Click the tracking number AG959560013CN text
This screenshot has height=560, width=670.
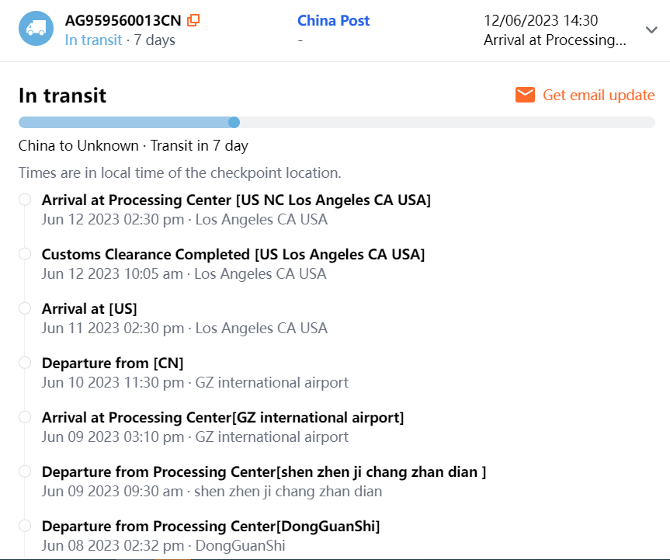pos(123,21)
